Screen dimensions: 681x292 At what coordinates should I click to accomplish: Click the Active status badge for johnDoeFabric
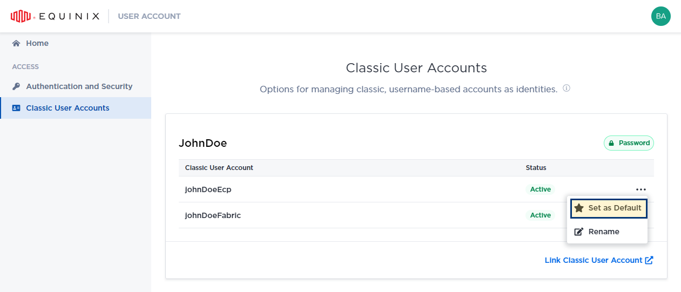coord(540,215)
